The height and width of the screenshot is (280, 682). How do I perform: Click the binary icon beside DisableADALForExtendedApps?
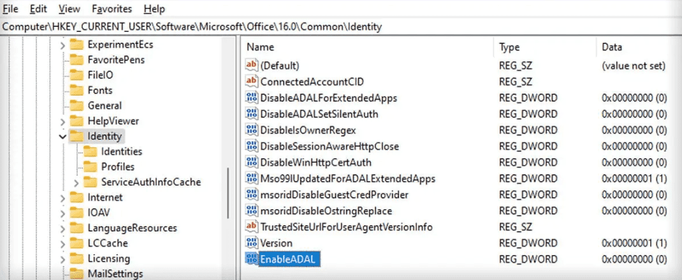click(252, 98)
